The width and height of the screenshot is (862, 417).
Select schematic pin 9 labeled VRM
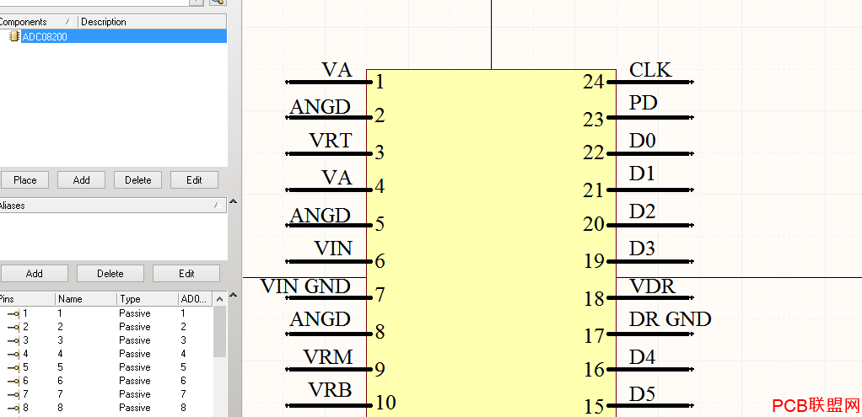(x=329, y=369)
